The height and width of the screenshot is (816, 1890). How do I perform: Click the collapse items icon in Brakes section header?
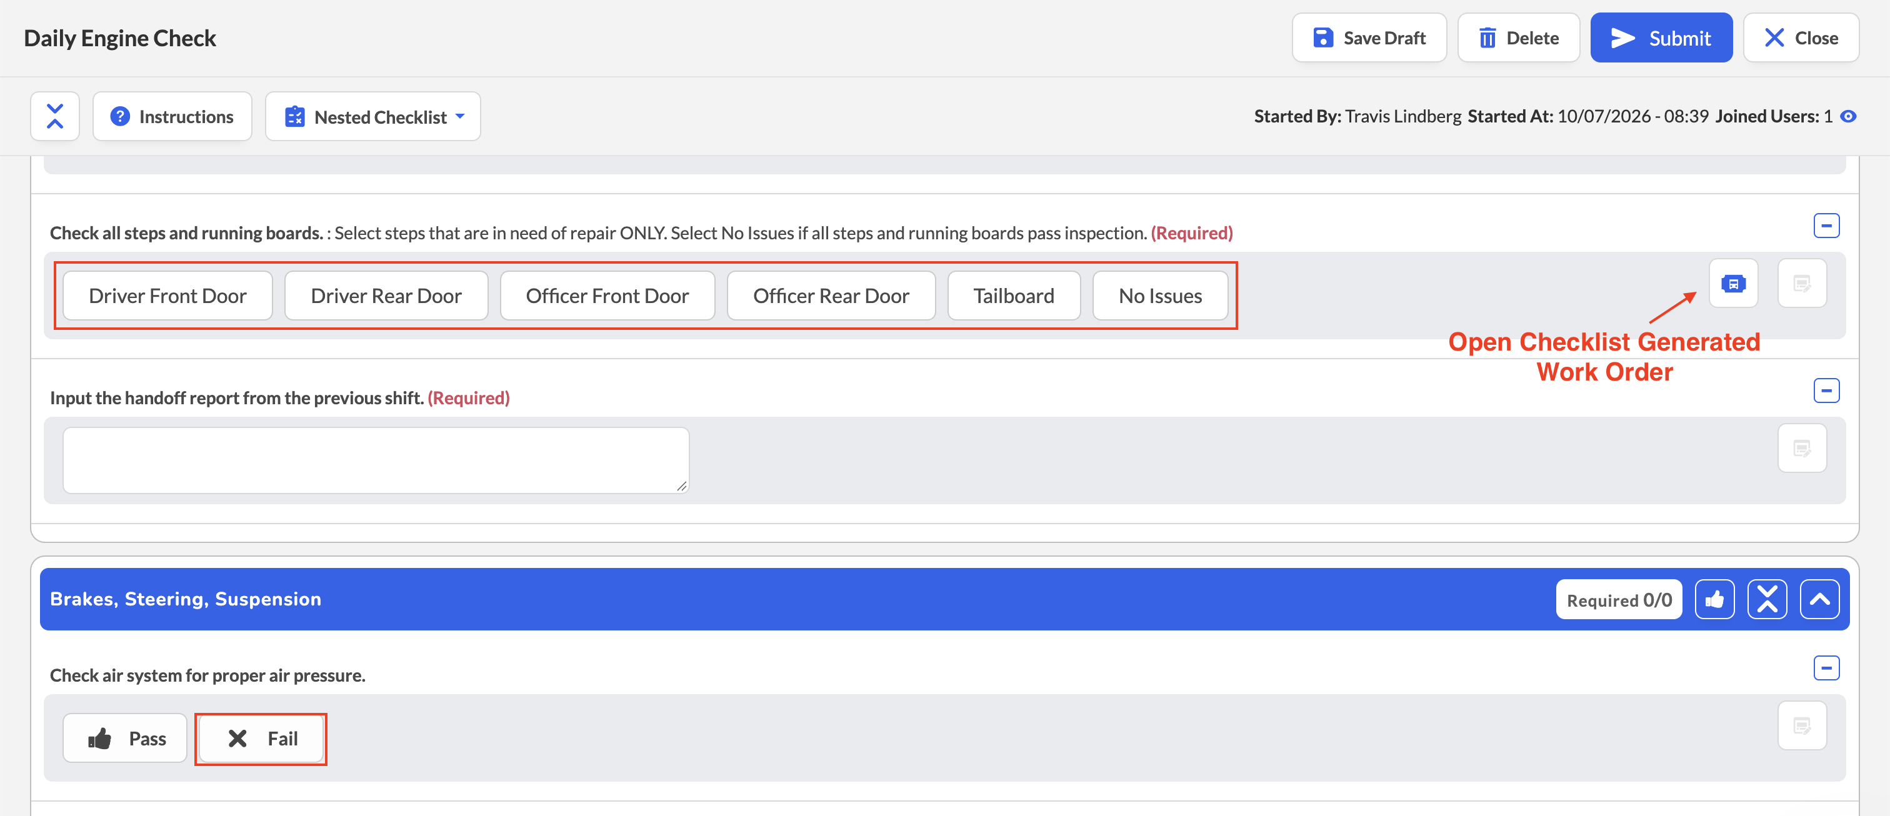(x=1767, y=599)
